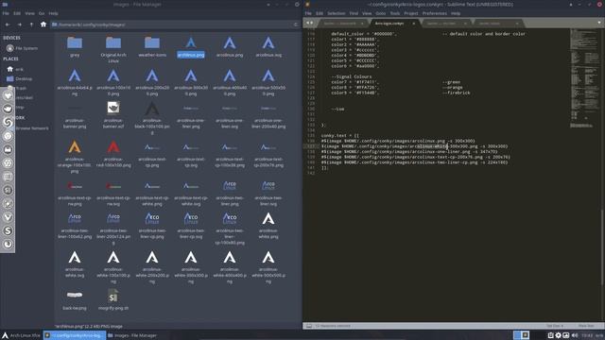Click the gear icon in system tray
The width and height of the screenshot is (605, 340).
(x=558, y=335)
